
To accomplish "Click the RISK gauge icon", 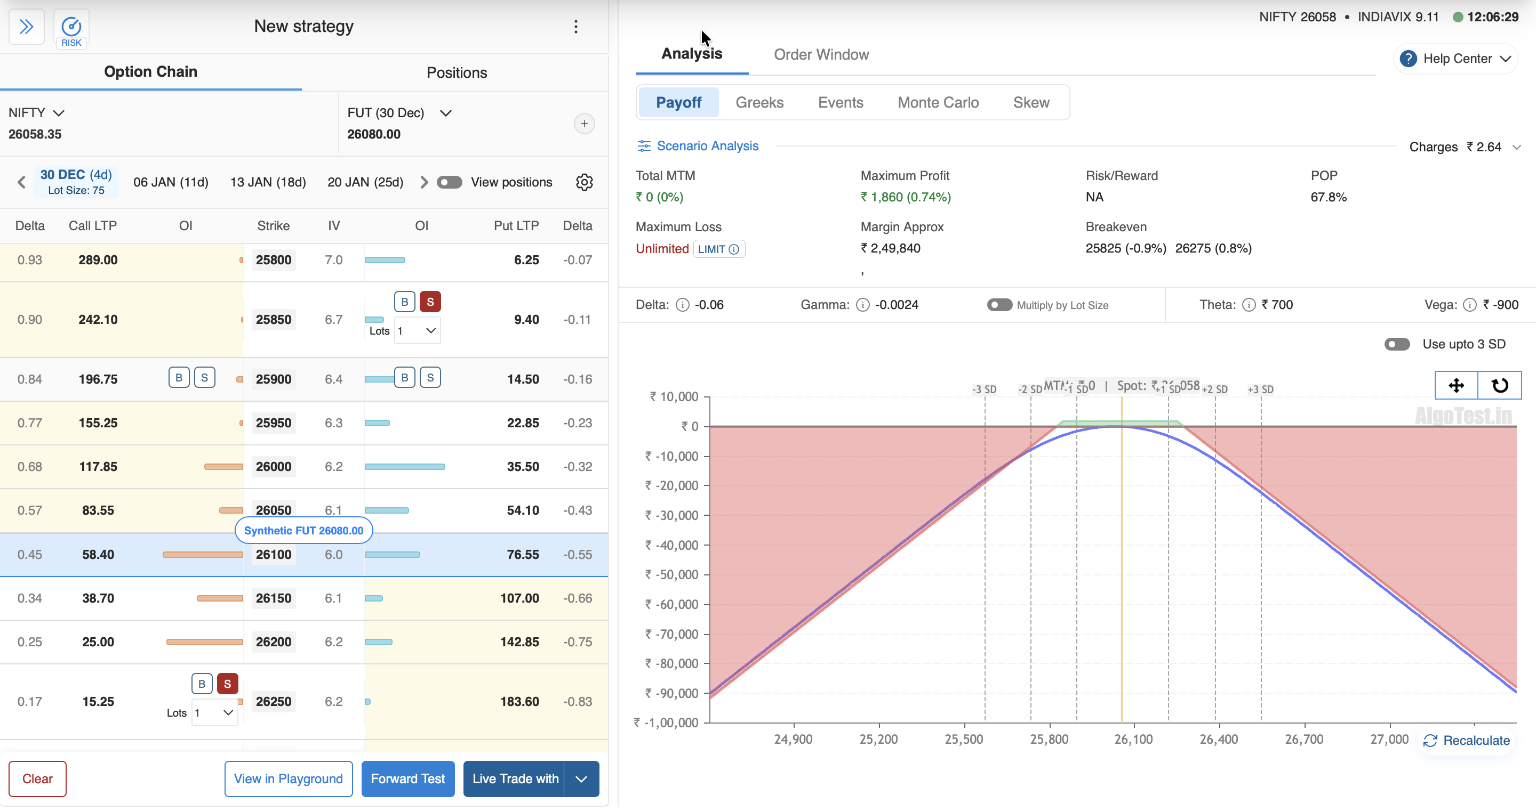I will (71, 27).
